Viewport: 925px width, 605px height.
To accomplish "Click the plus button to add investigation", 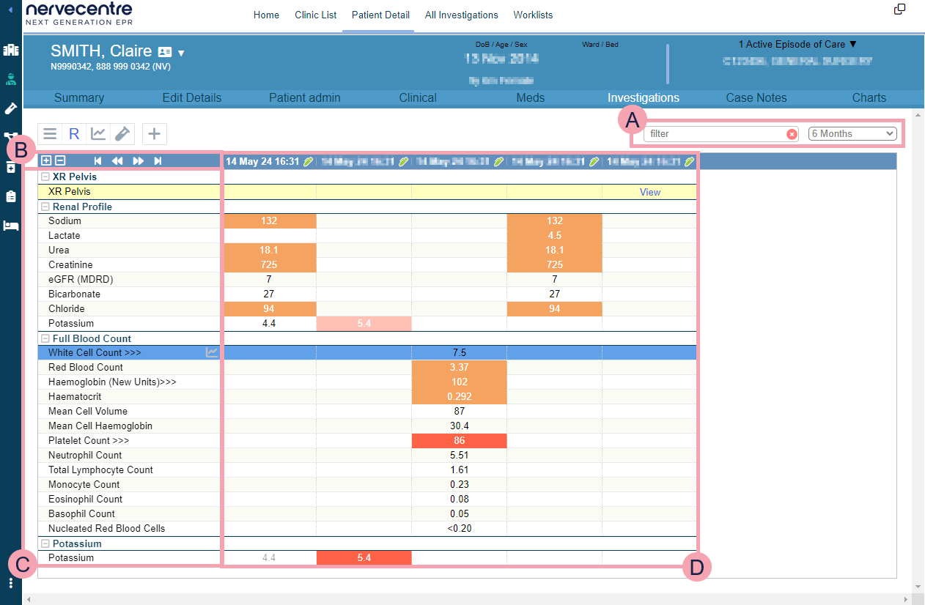I will tap(154, 133).
